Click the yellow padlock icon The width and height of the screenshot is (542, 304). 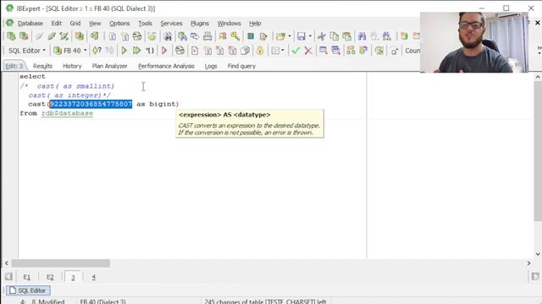click(260, 51)
